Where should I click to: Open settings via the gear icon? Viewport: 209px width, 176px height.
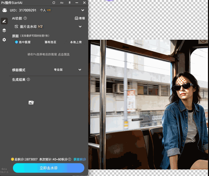click(4, 40)
